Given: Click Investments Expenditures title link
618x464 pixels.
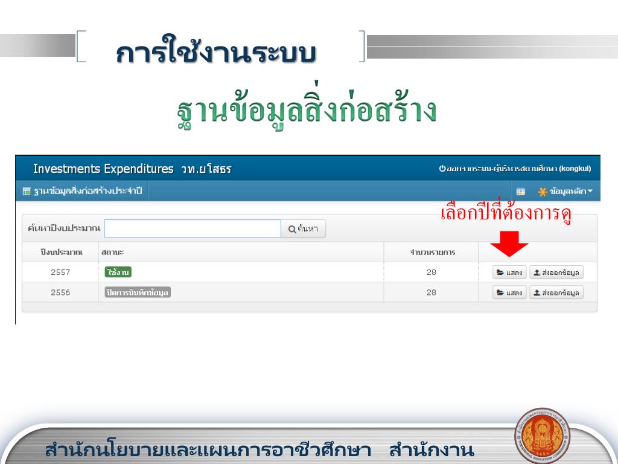Looking at the screenshot, I should click(103, 169).
